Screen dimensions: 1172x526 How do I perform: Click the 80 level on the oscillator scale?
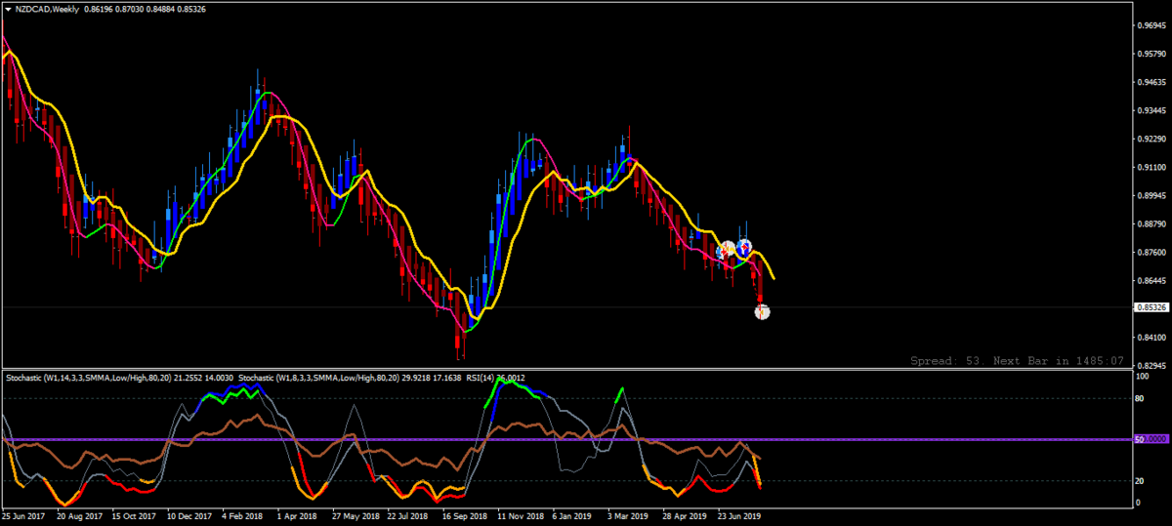(x=1140, y=398)
